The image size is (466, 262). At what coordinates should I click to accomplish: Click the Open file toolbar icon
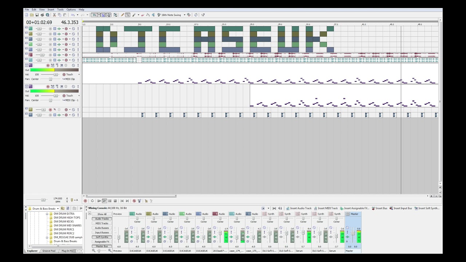[32, 15]
